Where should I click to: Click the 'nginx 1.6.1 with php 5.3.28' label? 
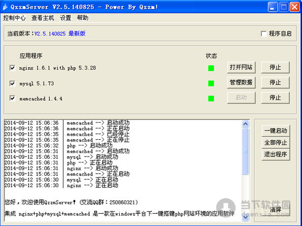pos(57,68)
